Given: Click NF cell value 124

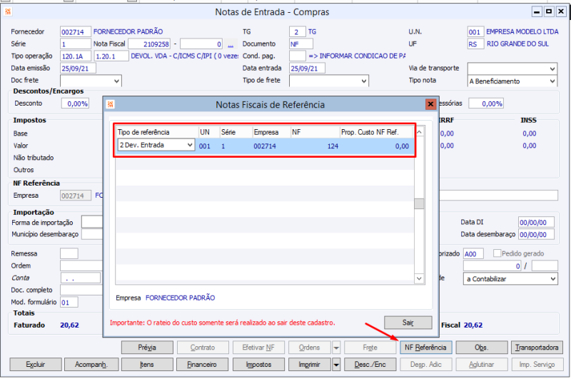Looking at the screenshot, I should click(x=333, y=146).
